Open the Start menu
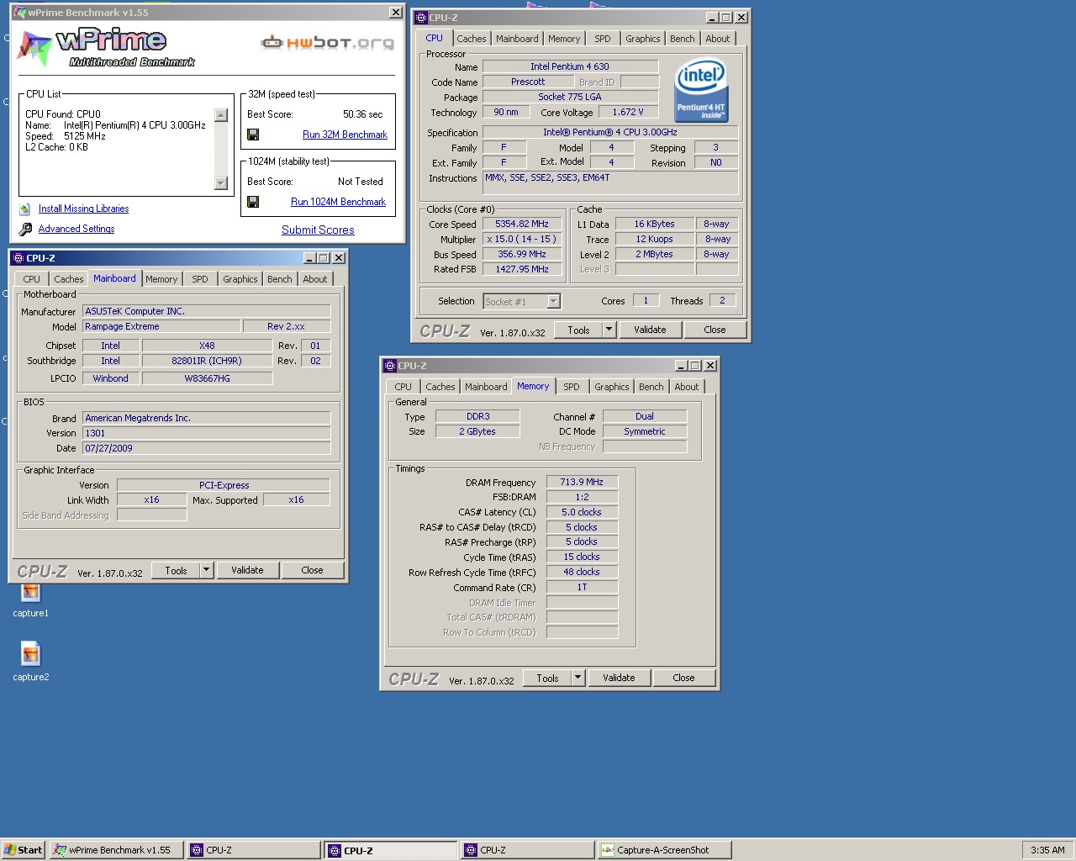The image size is (1076, 861). click(24, 850)
